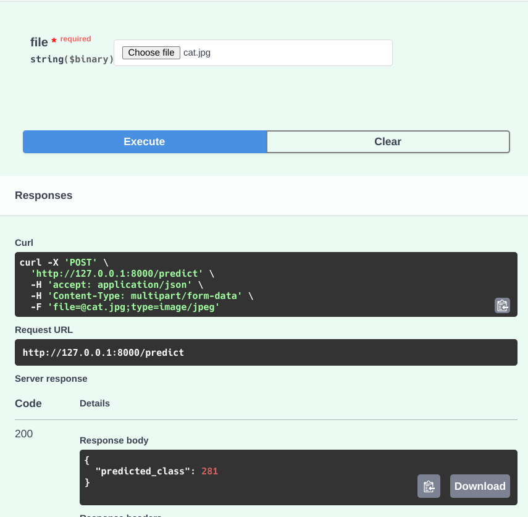Viewport: 528px width, 517px height.
Task: Click the string($binary) type text
Action: (x=72, y=59)
